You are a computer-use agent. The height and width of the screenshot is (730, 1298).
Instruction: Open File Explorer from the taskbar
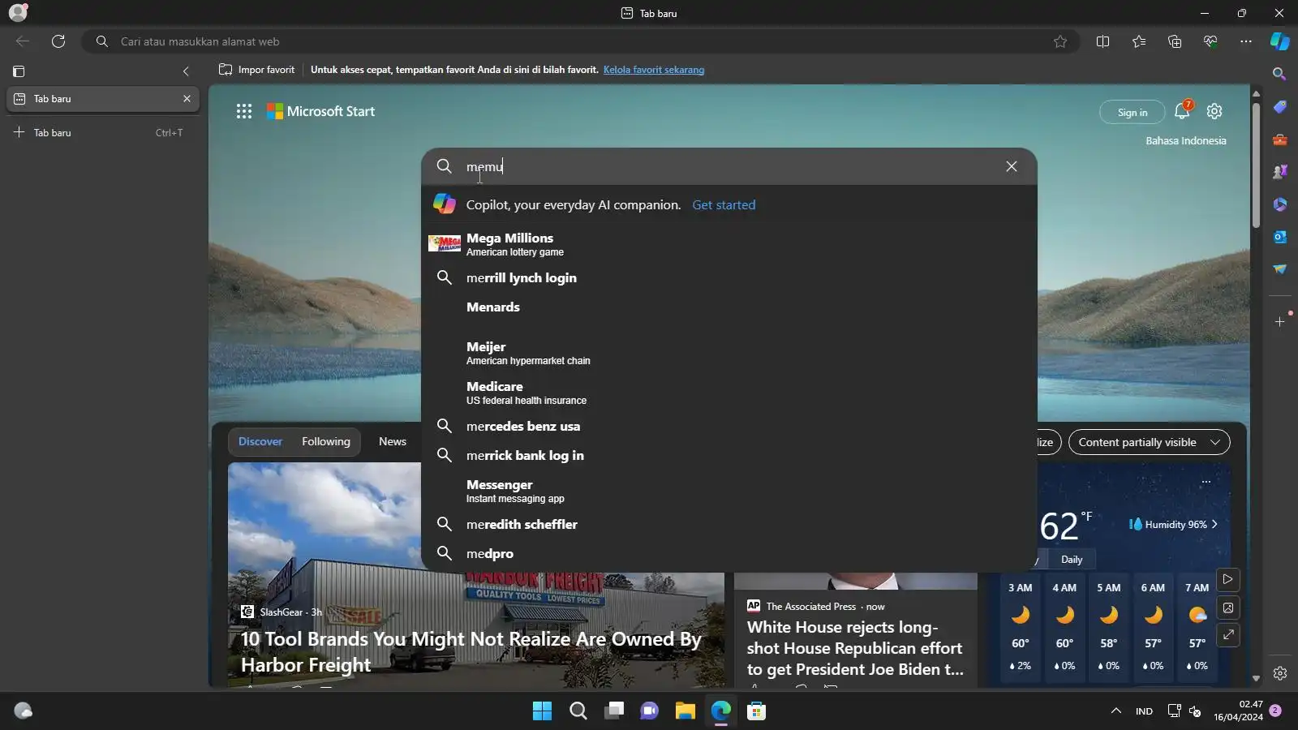pyautogui.click(x=686, y=711)
